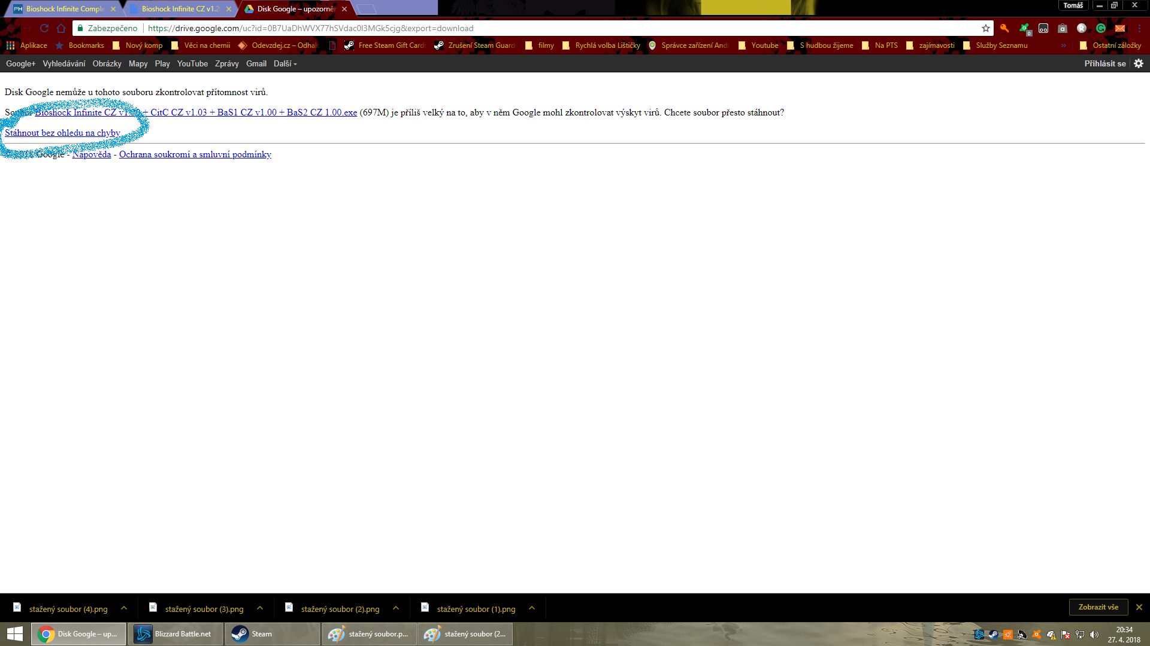Open Mapy in the Google bar
The height and width of the screenshot is (646, 1150).
coord(138,63)
